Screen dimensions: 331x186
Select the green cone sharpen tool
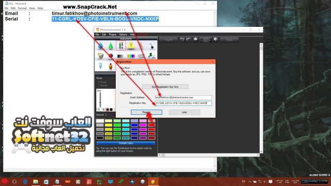(111, 45)
